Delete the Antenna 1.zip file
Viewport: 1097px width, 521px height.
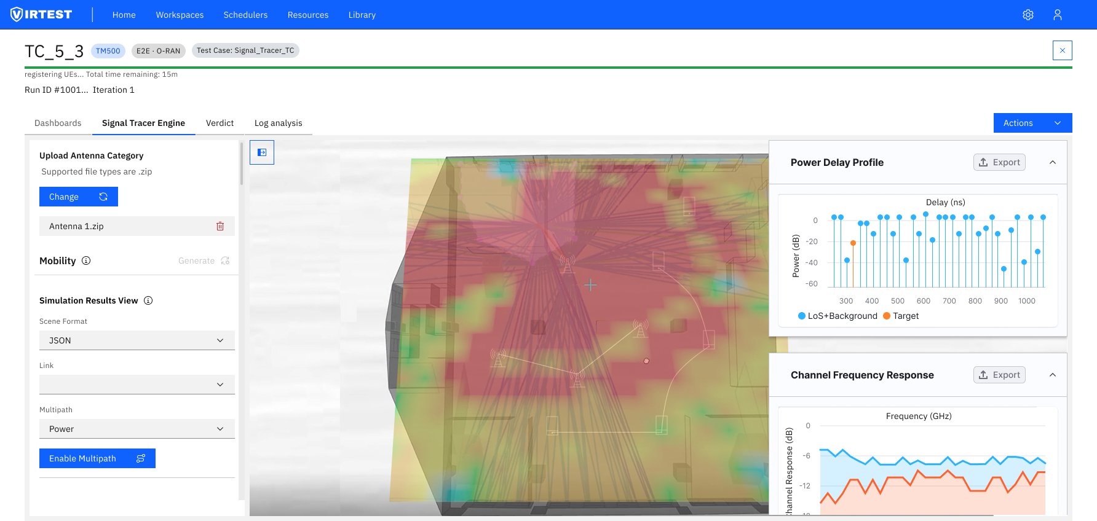pos(220,226)
